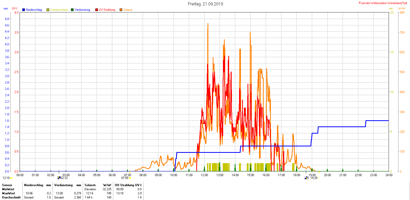Click the sunshine duration 1:44 h
The width and height of the screenshot is (410, 200).
coord(88,197)
